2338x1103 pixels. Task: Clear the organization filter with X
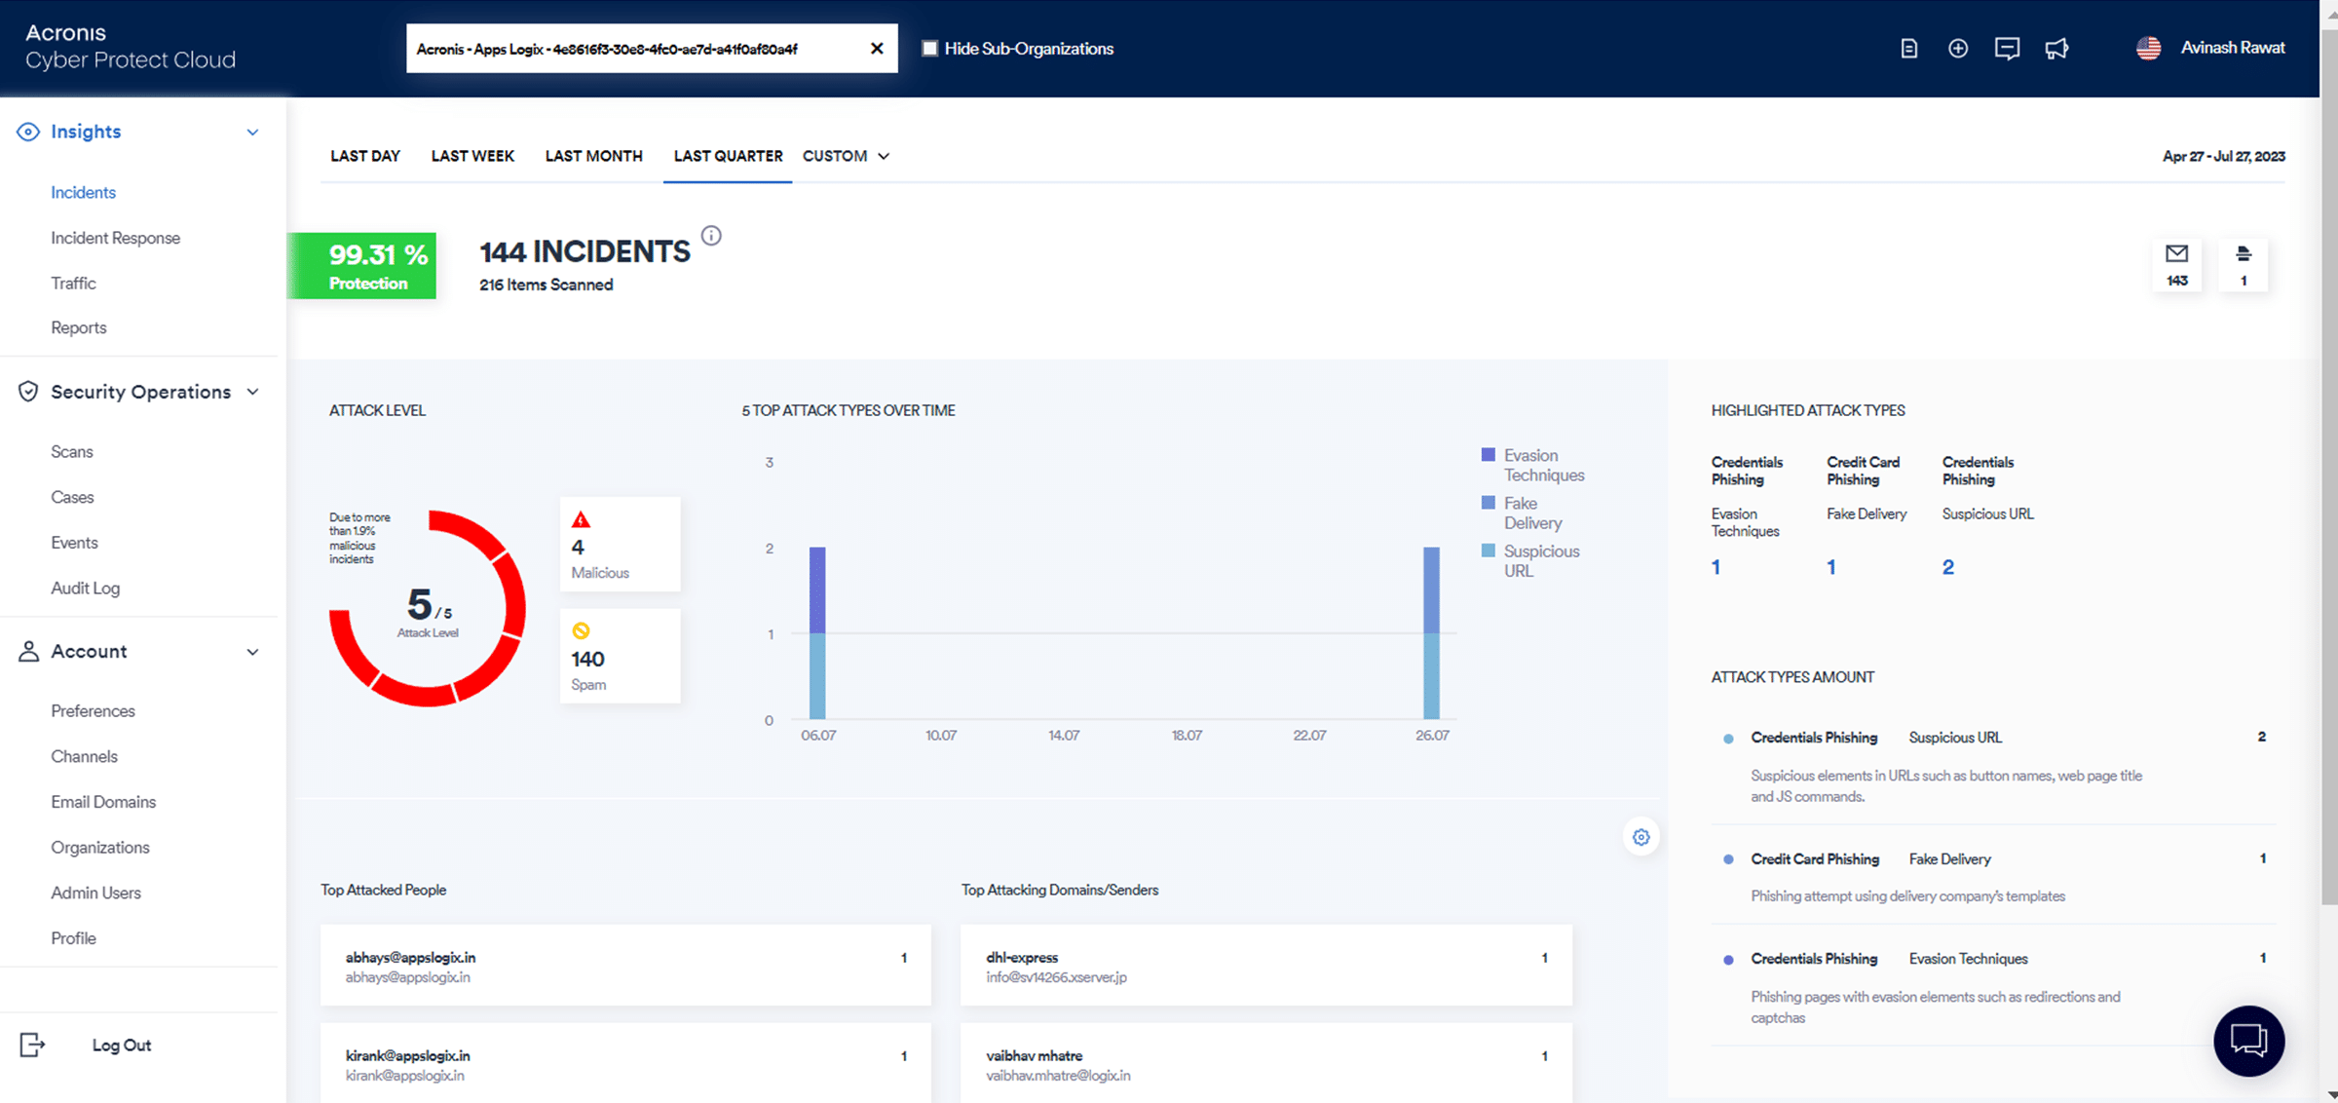click(877, 49)
